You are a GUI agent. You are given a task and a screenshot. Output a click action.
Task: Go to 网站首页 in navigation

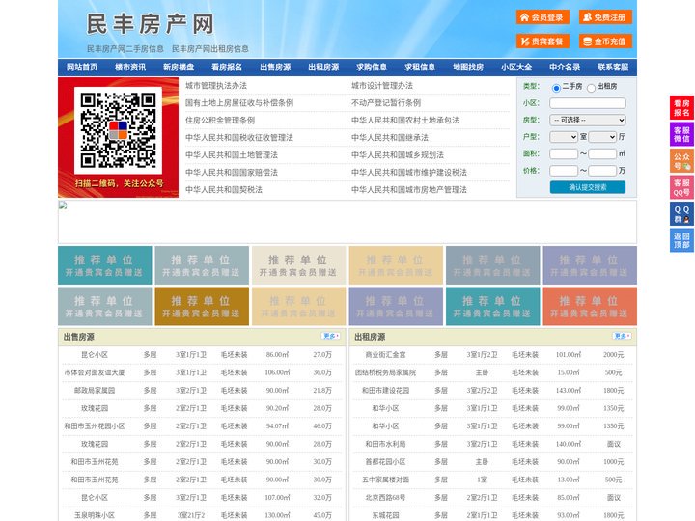click(82, 68)
